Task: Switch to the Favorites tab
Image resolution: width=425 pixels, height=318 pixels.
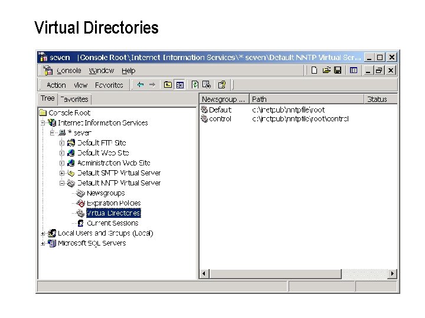Action: [74, 100]
